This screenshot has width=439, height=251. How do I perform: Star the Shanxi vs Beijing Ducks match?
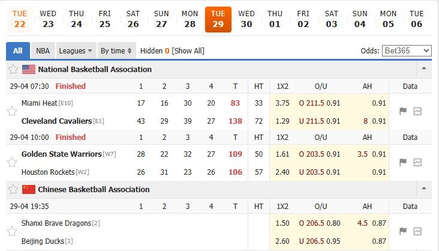pos(12,231)
